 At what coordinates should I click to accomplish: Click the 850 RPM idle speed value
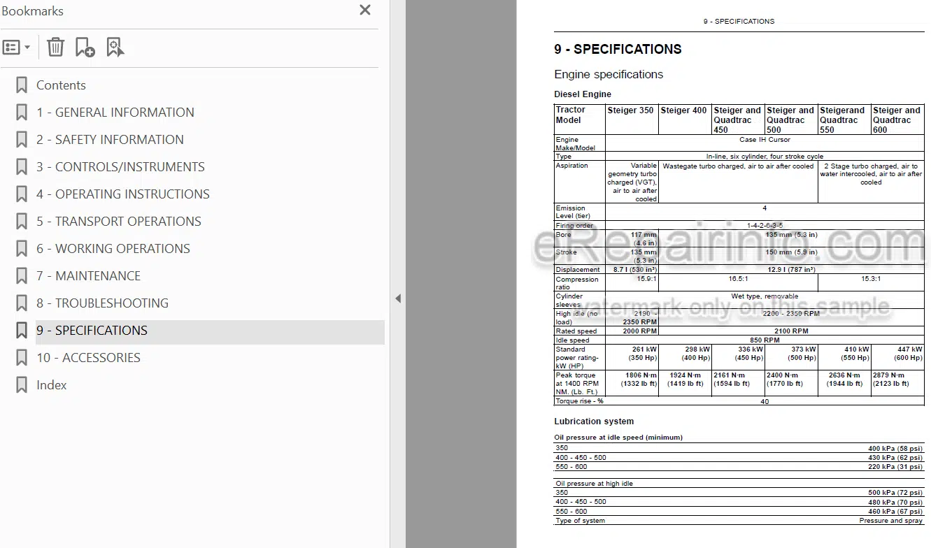click(765, 340)
